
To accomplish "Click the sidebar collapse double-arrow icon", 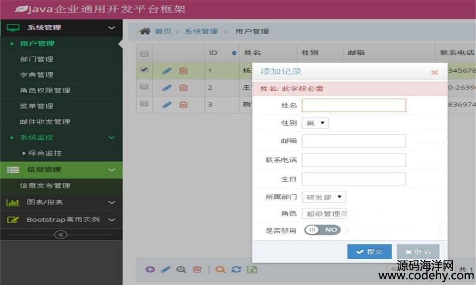I will click(x=60, y=235).
